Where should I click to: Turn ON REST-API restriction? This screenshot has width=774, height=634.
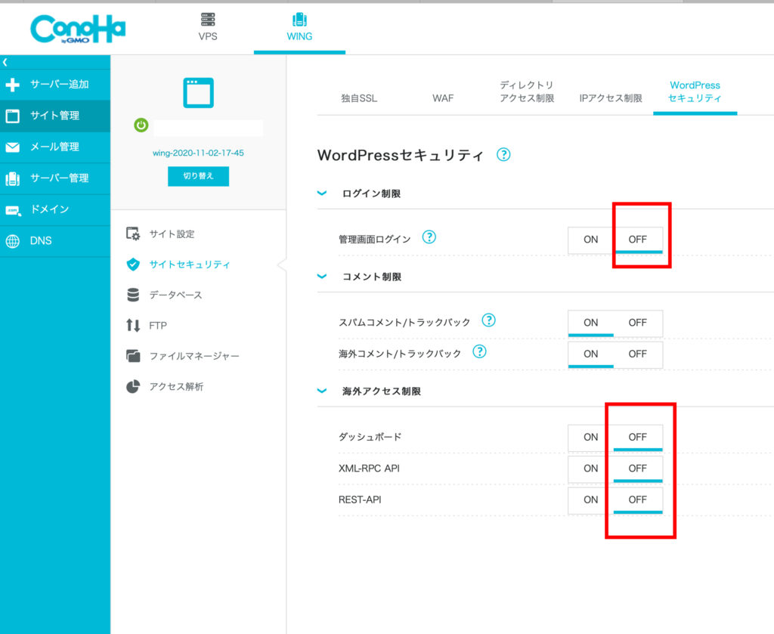[x=591, y=500]
